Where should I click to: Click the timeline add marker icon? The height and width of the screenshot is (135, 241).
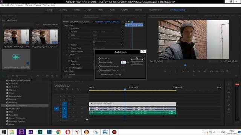(x=73, y=89)
